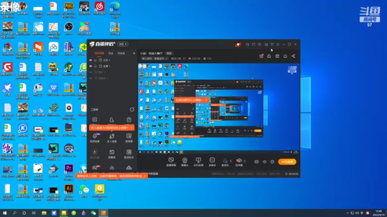
Task: Open mode switch pill beside logo
Action: 123,44
